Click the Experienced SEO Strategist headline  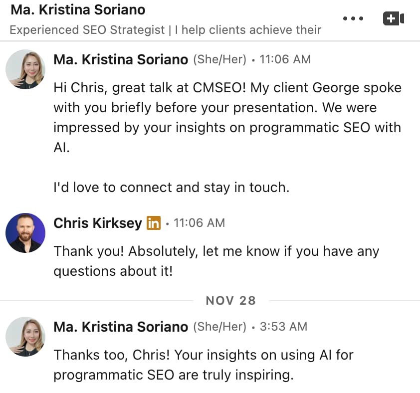[x=165, y=29]
